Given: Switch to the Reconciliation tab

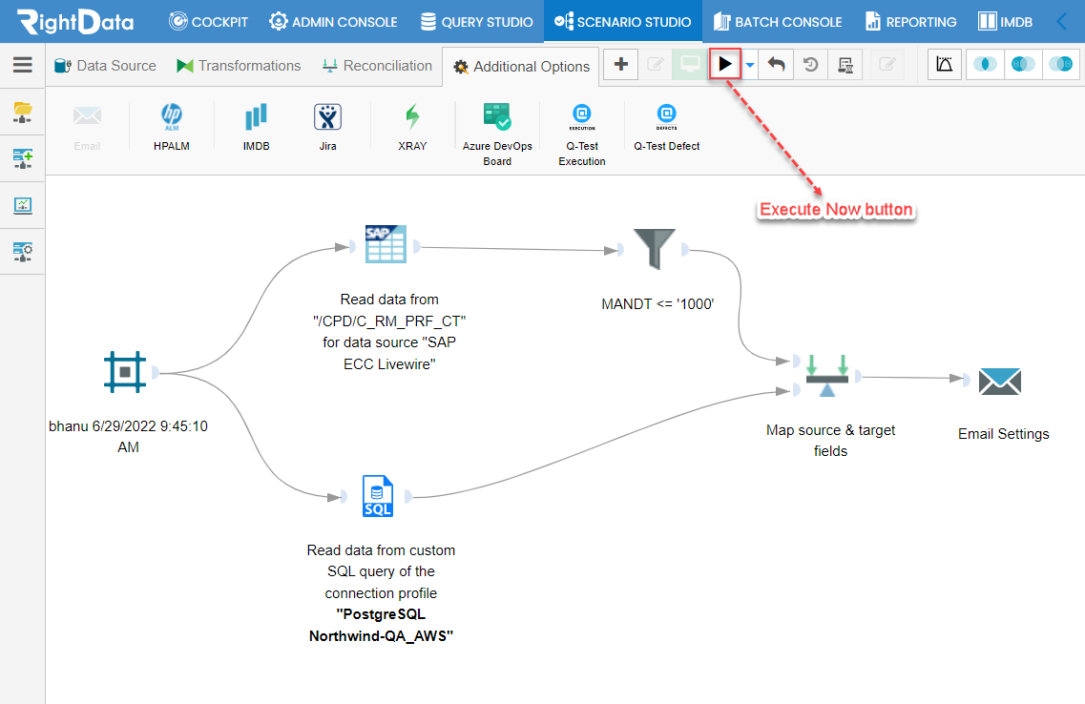Looking at the screenshot, I should point(377,66).
